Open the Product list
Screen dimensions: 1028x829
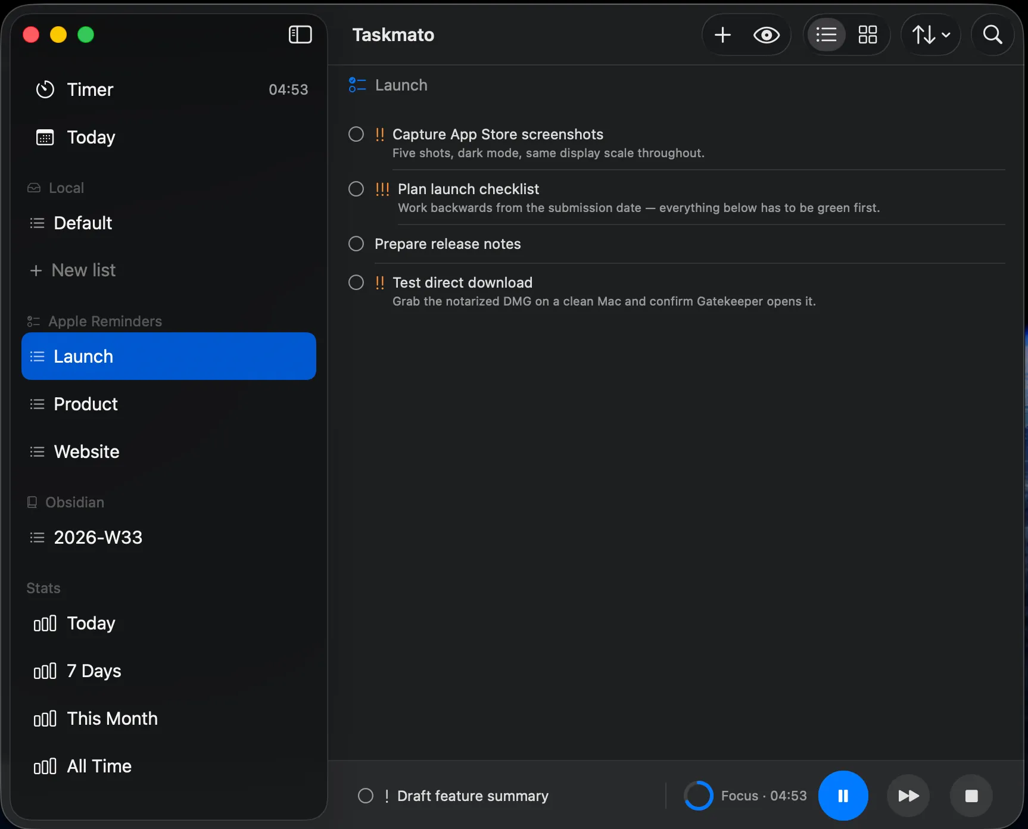[169, 404]
